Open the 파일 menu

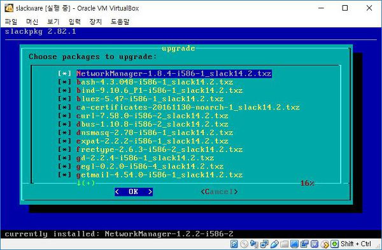(11, 22)
